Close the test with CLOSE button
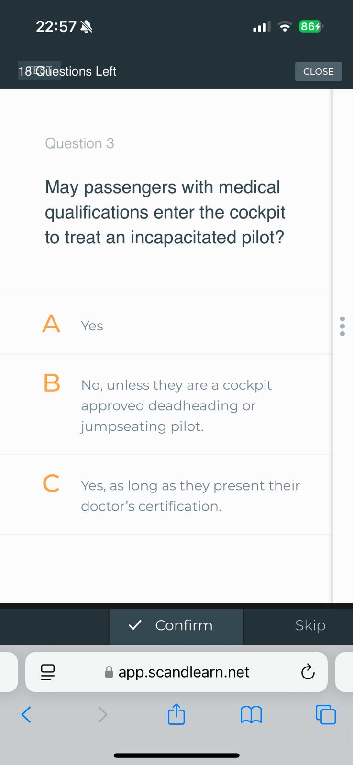Viewport: 353px width, 765px height. coord(319,71)
